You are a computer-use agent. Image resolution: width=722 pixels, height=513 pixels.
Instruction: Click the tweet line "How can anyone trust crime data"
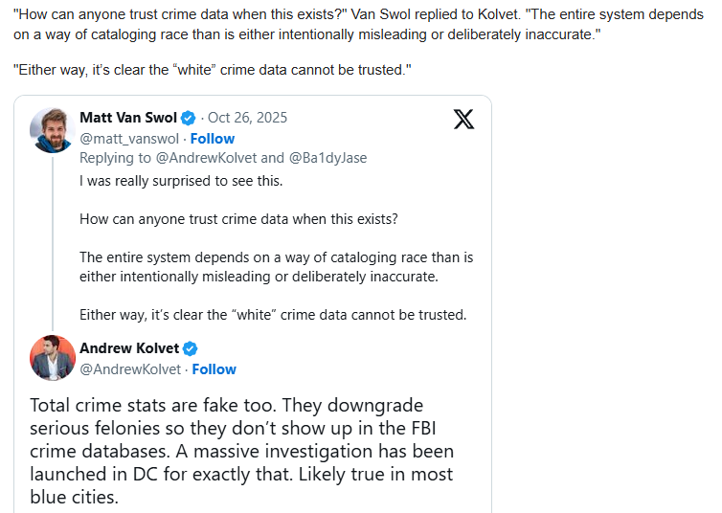coord(238,219)
